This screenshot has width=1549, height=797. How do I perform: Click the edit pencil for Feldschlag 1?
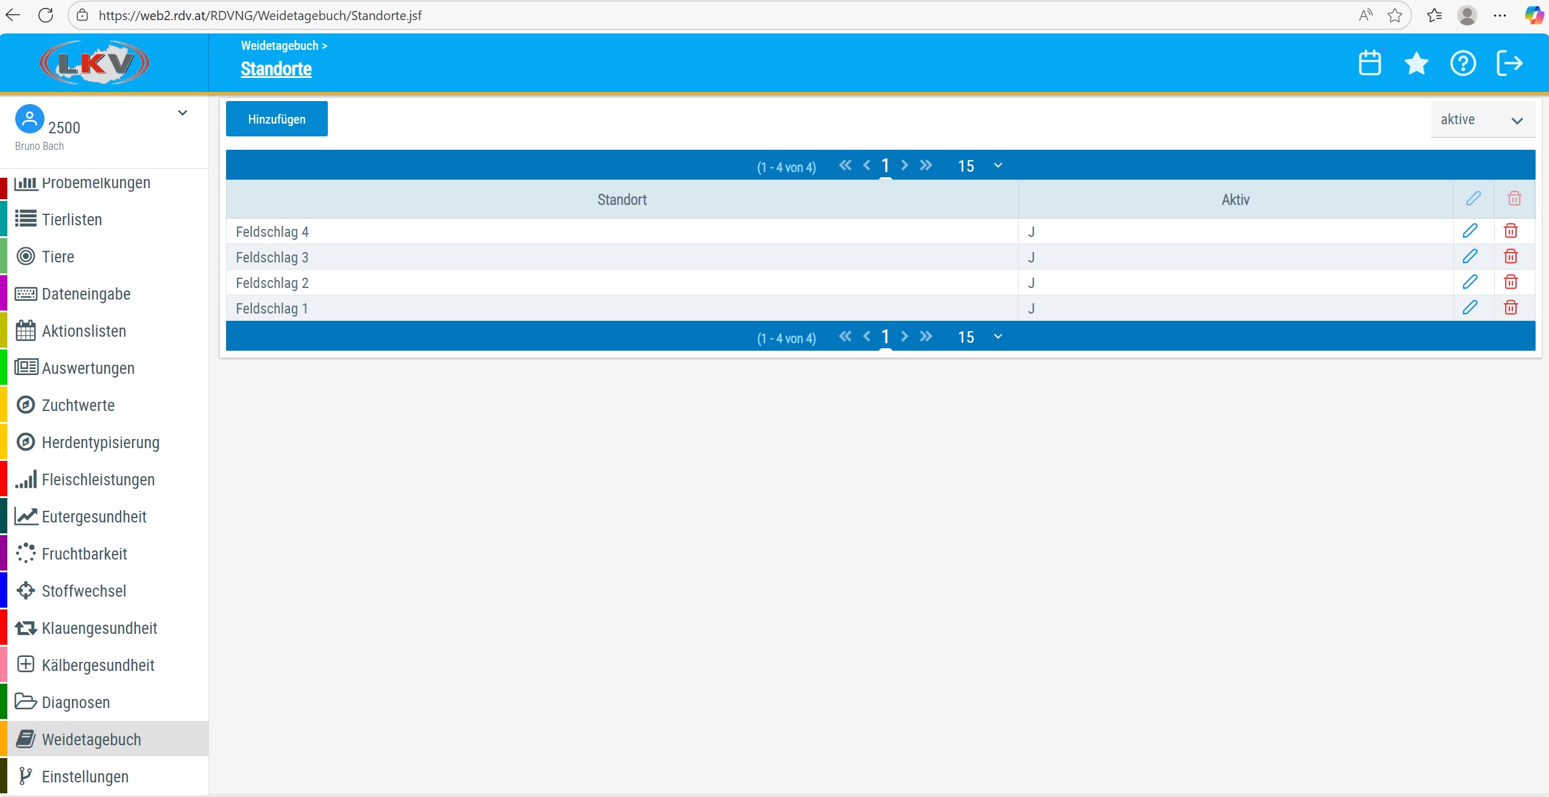(1470, 307)
